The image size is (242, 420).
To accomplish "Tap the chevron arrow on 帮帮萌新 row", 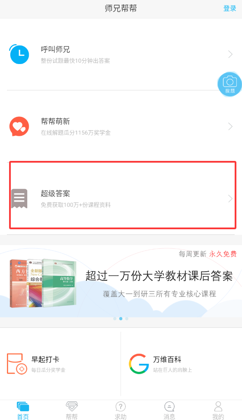I will [x=230, y=126].
